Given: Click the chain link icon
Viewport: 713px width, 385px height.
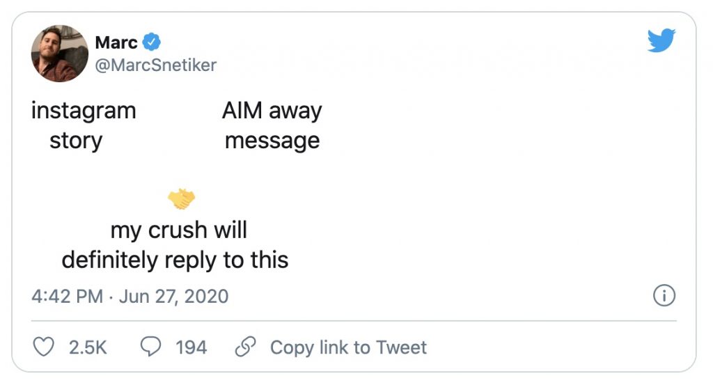Looking at the screenshot, I should (x=244, y=347).
